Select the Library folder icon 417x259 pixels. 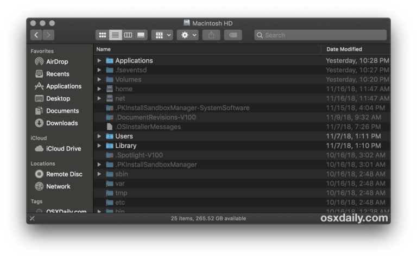pyautogui.click(x=110, y=146)
